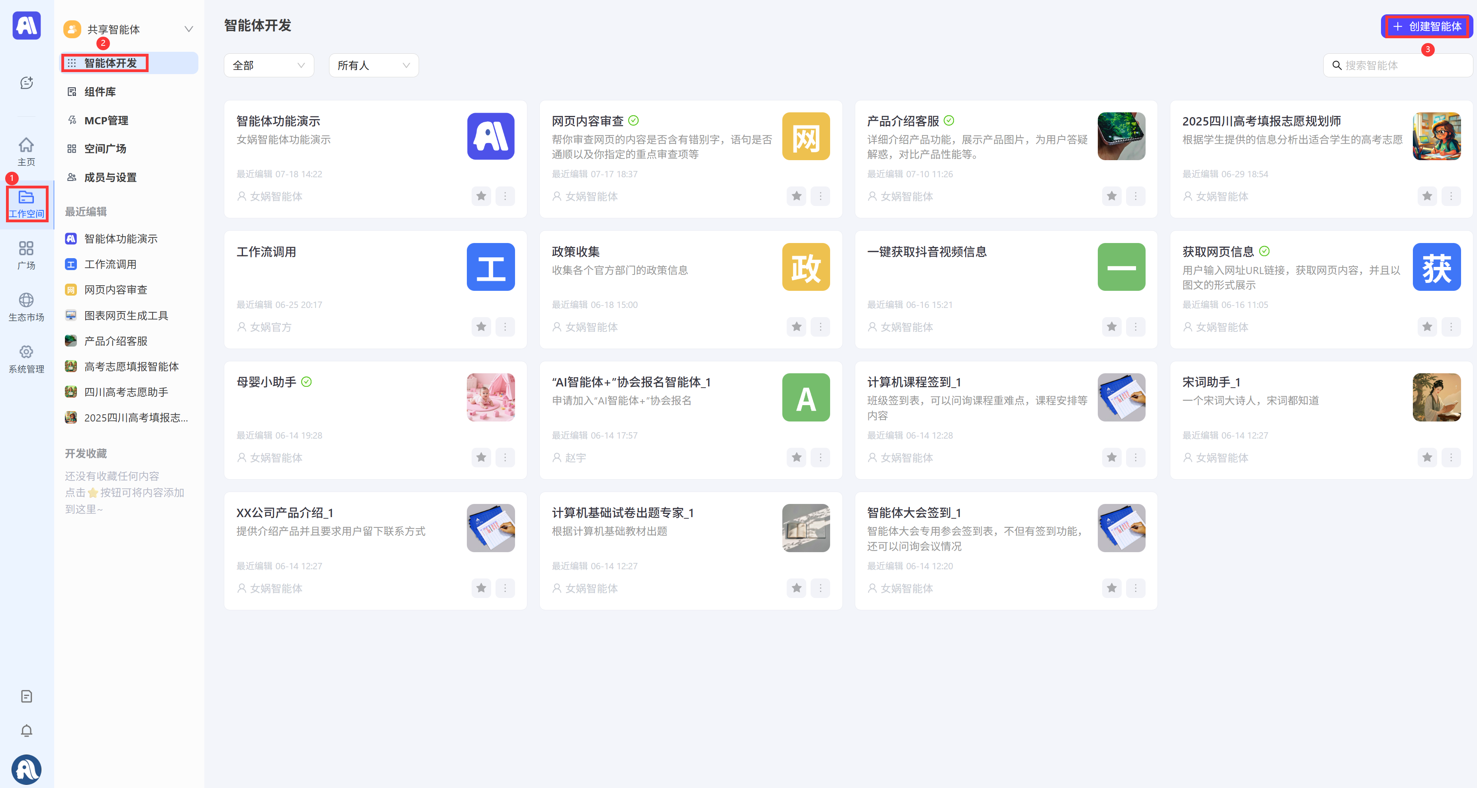
Task: Open recent item 图表网页生成工具
Action: (x=126, y=316)
